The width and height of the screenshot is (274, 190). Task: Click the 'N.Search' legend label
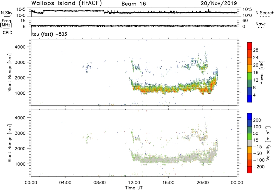point(265,13)
